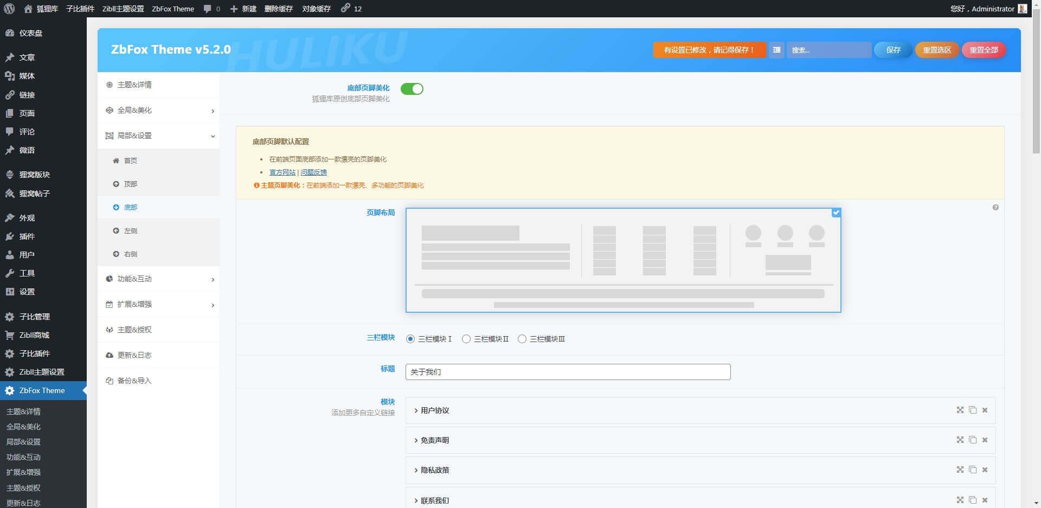Select the footer layout thumbnail

(x=623, y=260)
